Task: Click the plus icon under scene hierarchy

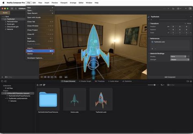Action: (2, 77)
